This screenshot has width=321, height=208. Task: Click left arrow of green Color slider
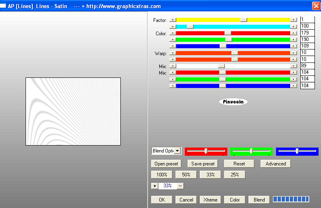tap(173, 39)
